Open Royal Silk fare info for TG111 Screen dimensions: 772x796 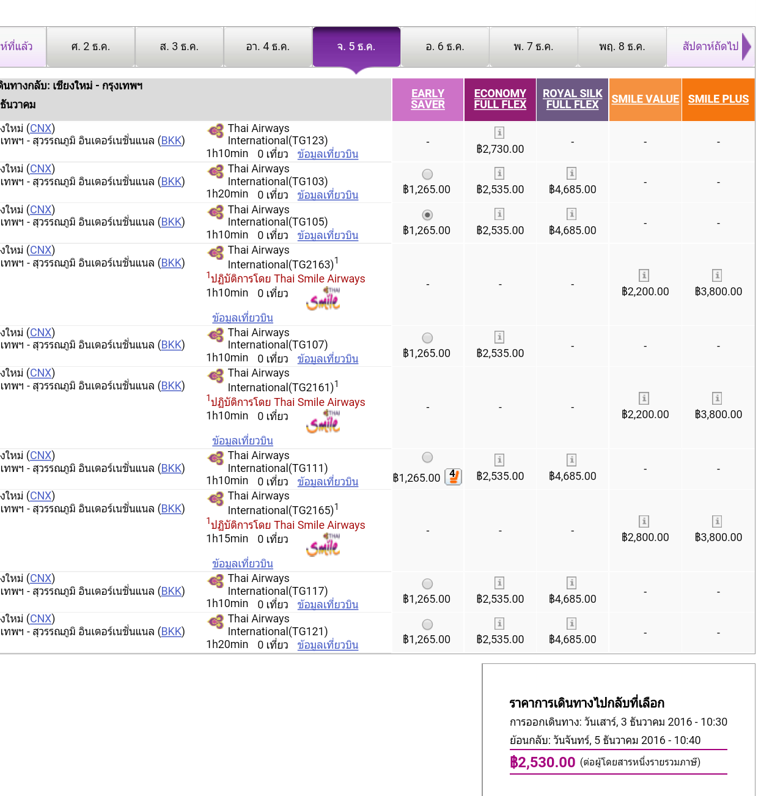tap(572, 460)
